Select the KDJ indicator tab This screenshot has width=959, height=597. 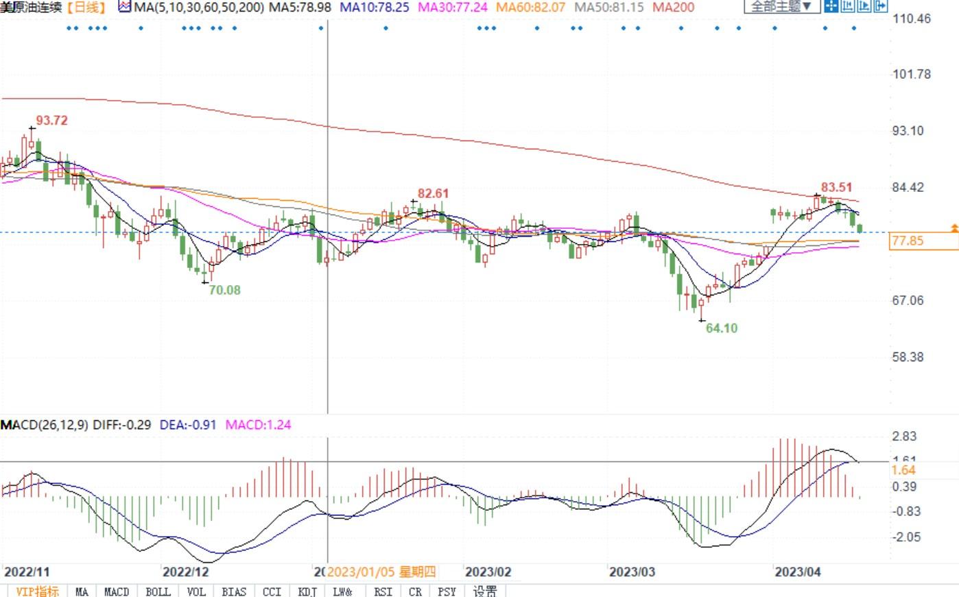tap(307, 591)
